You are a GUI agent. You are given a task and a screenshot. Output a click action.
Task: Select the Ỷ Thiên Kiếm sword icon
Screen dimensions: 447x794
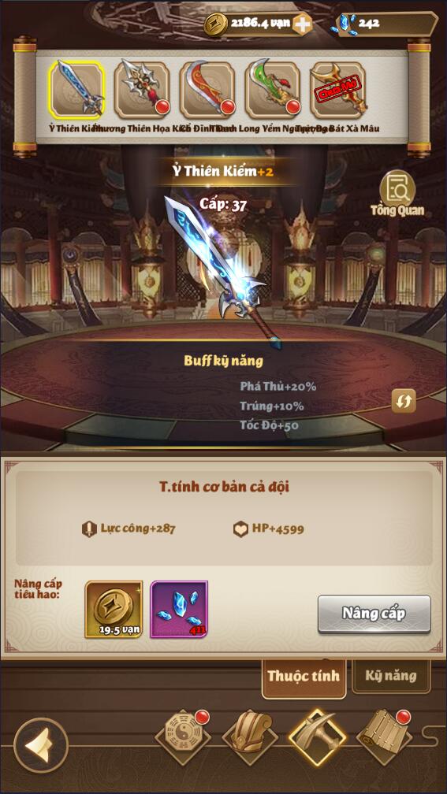(x=77, y=90)
